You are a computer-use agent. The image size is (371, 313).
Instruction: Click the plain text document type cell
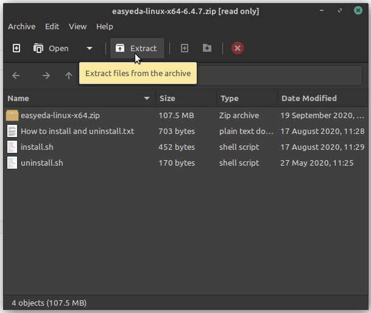[x=246, y=132]
